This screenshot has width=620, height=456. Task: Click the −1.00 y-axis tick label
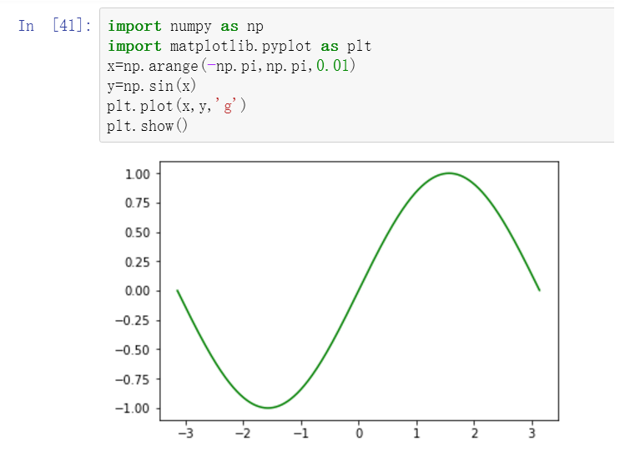coord(134,408)
